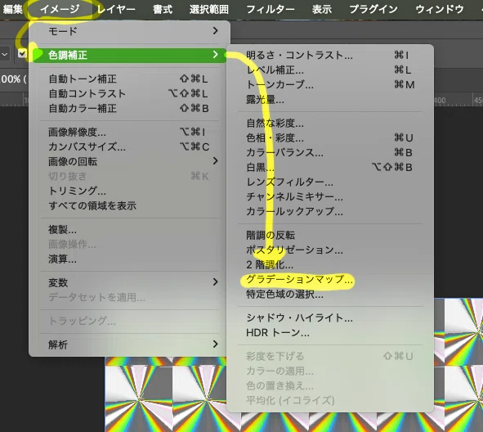The image size is (483, 432).
Task: Open the プラグイン menu
Action: (373, 9)
